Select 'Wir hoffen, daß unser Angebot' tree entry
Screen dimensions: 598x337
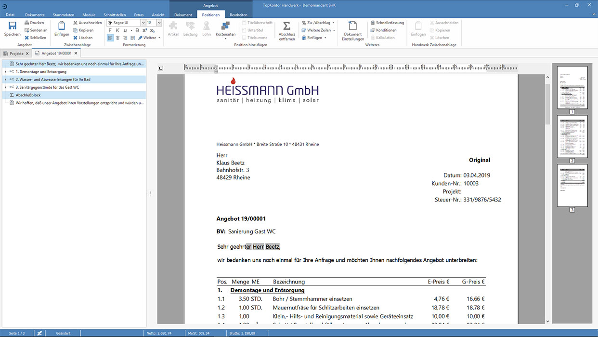[73, 103]
